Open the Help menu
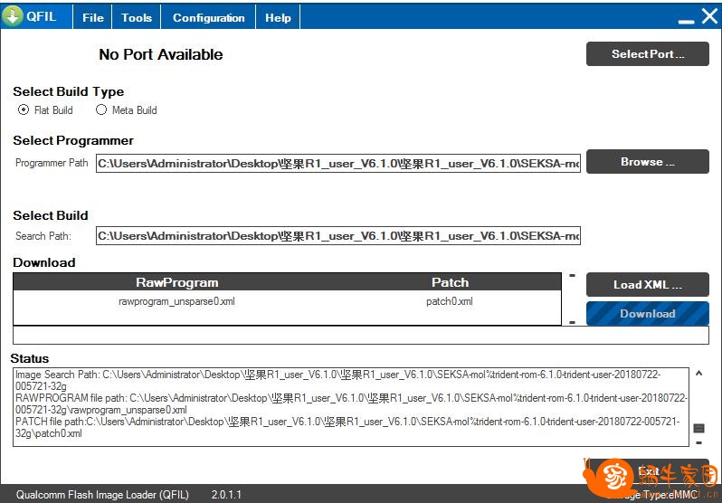Image resolution: width=722 pixels, height=503 pixels. click(278, 17)
